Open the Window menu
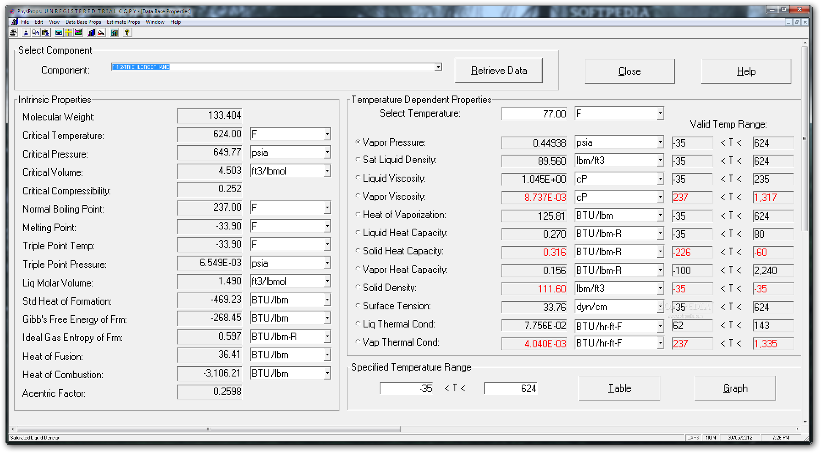 click(155, 22)
